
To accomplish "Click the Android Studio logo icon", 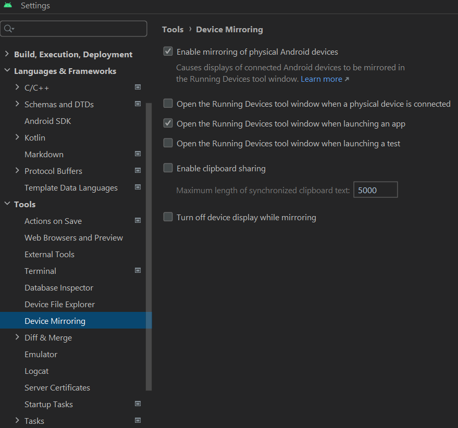I will tap(8, 6).
